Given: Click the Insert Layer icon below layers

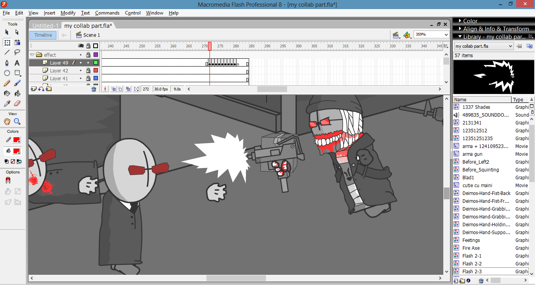Looking at the screenshot, I should click(x=33, y=89).
